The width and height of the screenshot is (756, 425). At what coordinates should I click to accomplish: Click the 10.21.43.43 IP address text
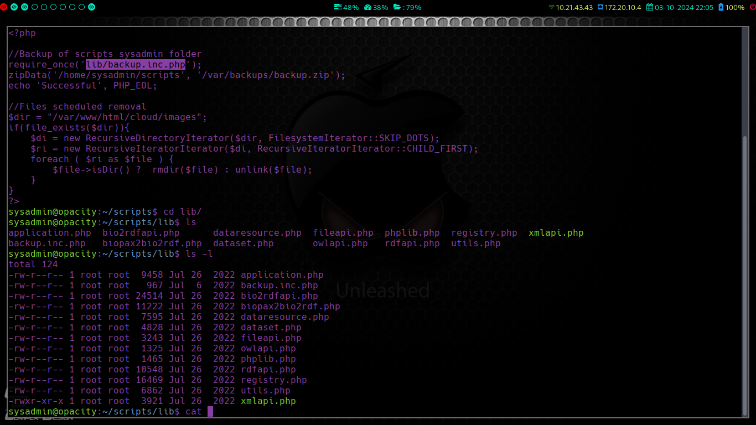coord(574,7)
